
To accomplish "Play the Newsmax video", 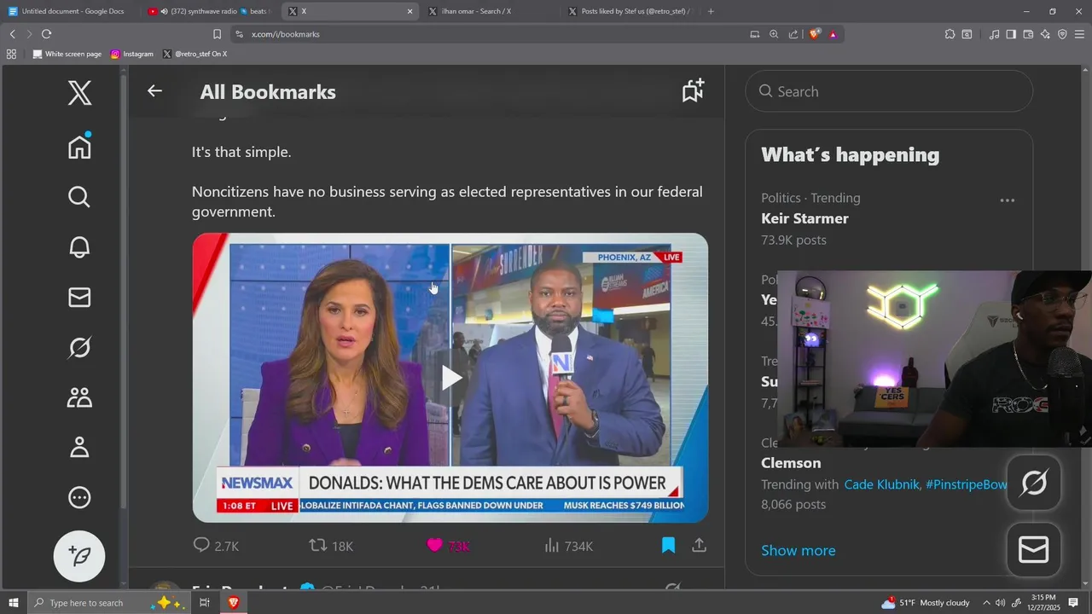I will point(450,378).
